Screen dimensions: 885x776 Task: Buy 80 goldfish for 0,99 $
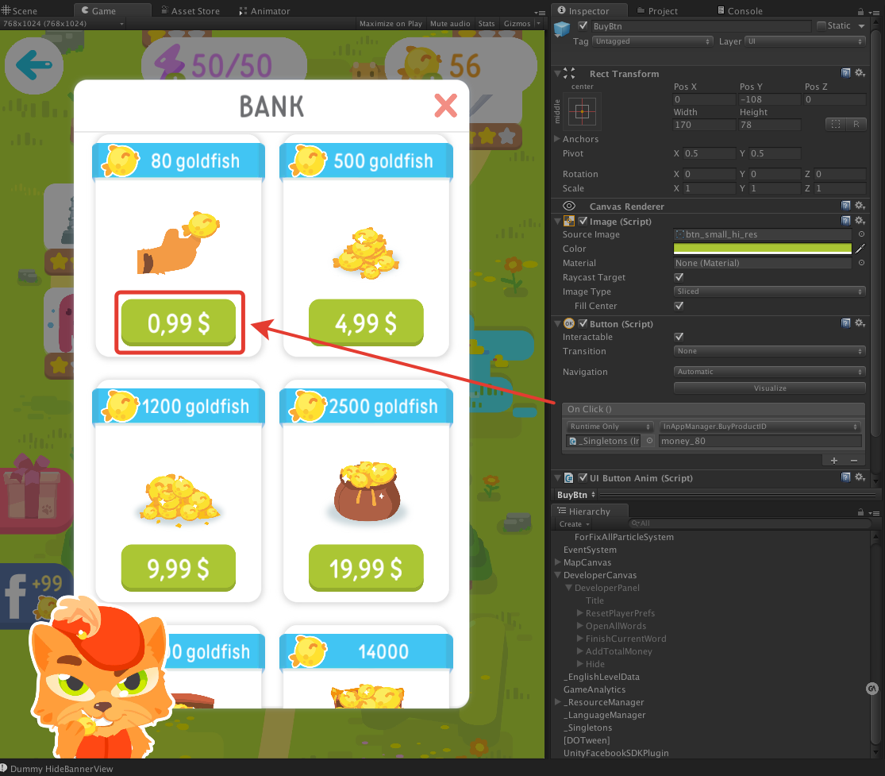[179, 322]
